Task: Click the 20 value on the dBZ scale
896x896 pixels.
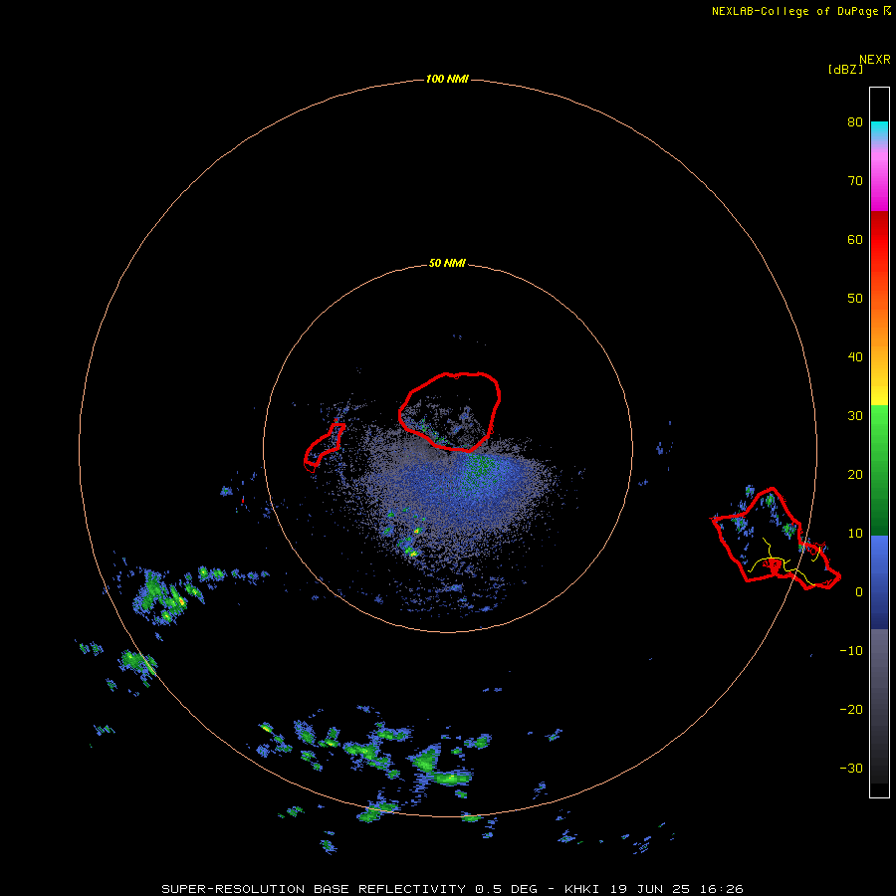Action: coord(855,475)
